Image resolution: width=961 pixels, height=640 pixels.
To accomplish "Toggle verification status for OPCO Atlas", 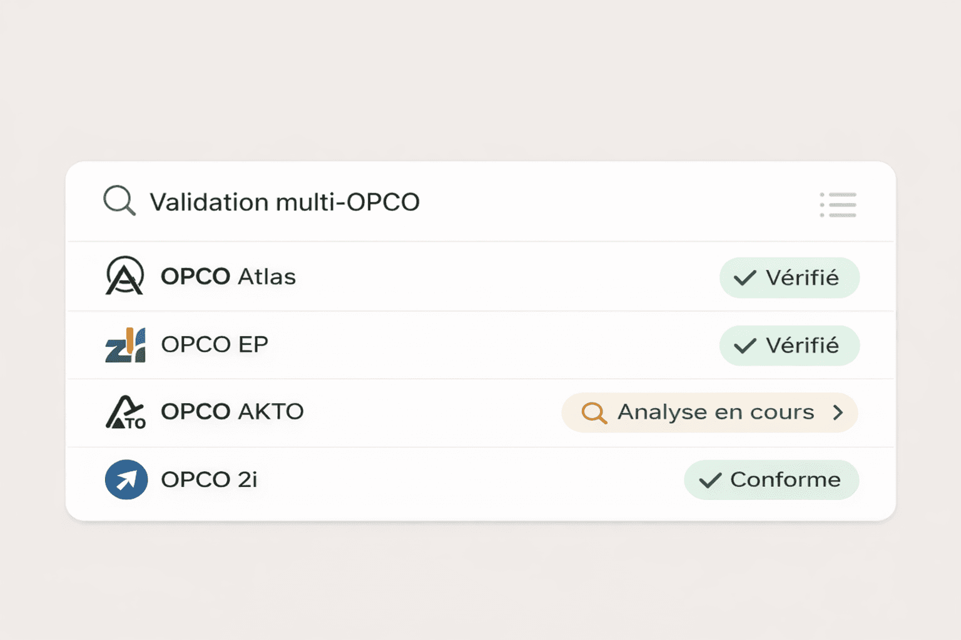I will (x=789, y=277).
